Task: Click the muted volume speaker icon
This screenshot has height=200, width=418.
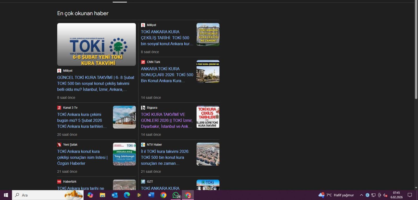Action: 385,195
